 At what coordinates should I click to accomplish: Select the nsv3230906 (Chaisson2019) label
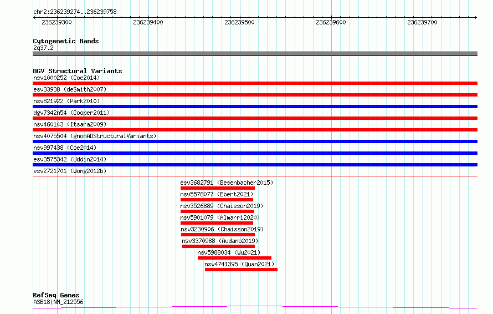coord(222,229)
